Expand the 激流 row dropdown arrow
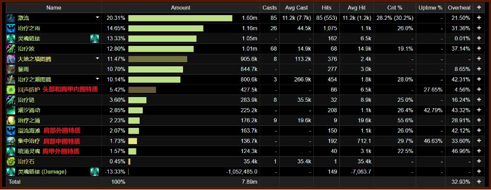This screenshot has width=491, height=190. coord(97,18)
